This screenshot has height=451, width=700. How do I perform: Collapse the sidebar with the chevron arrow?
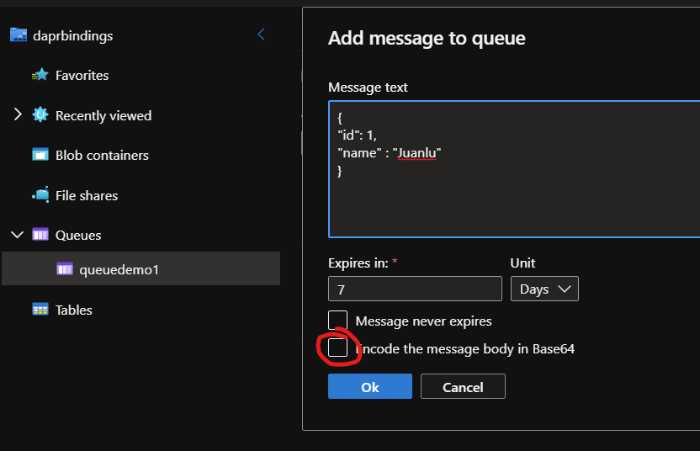261,34
